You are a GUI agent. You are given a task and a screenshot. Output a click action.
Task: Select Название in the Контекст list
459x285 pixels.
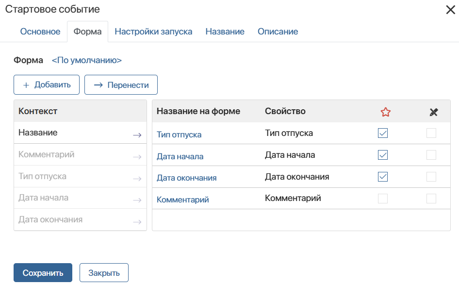pyautogui.click(x=80, y=133)
